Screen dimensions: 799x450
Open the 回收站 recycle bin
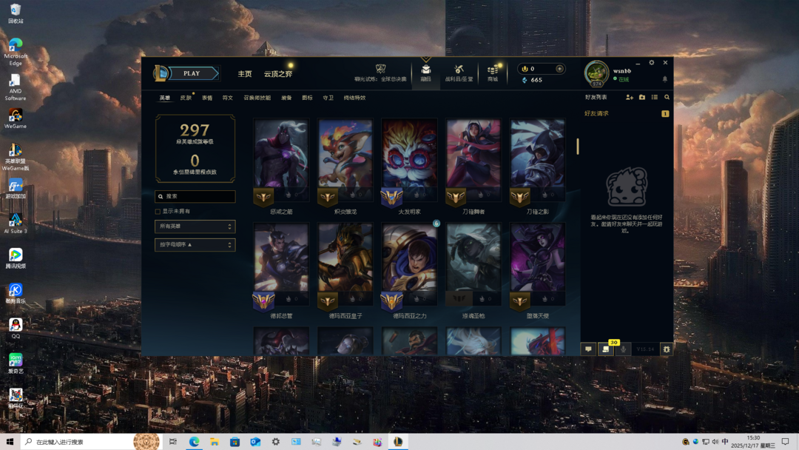[x=16, y=14]
